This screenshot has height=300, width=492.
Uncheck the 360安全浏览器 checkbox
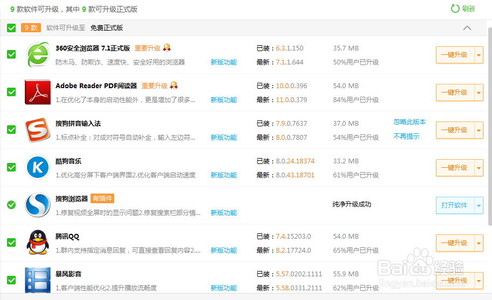click(x=11, y=54)
